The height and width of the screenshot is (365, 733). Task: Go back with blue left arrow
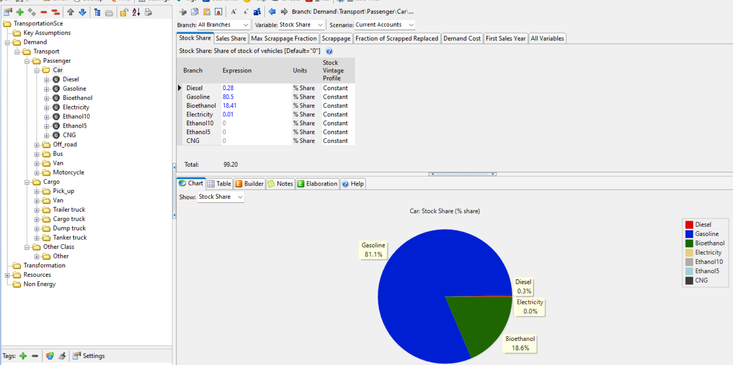(272, 12)
